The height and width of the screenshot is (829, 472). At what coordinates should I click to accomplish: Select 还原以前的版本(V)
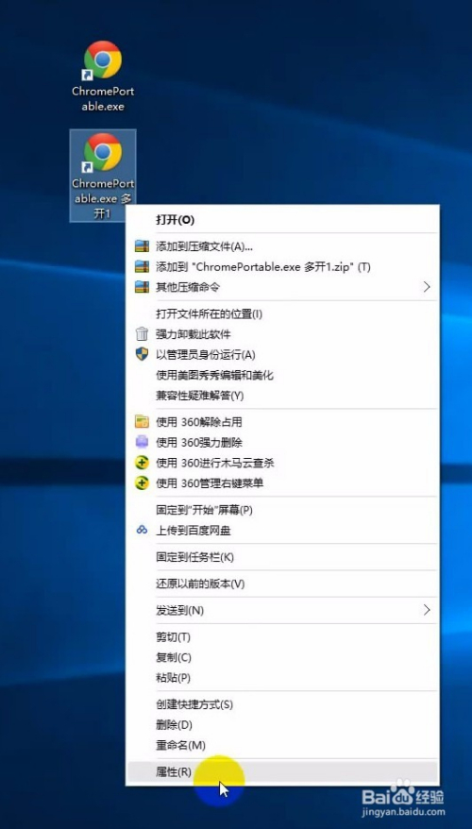click(x=282, y=584)
